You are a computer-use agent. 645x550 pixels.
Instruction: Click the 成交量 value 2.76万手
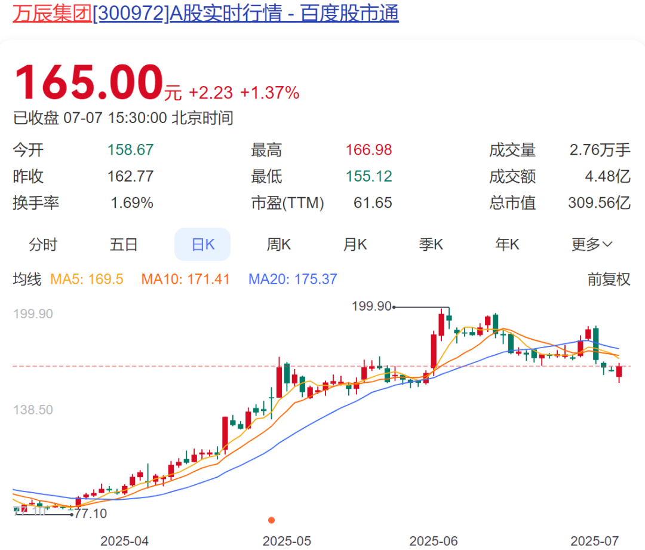pyautogui.click(x=600, y=150)
